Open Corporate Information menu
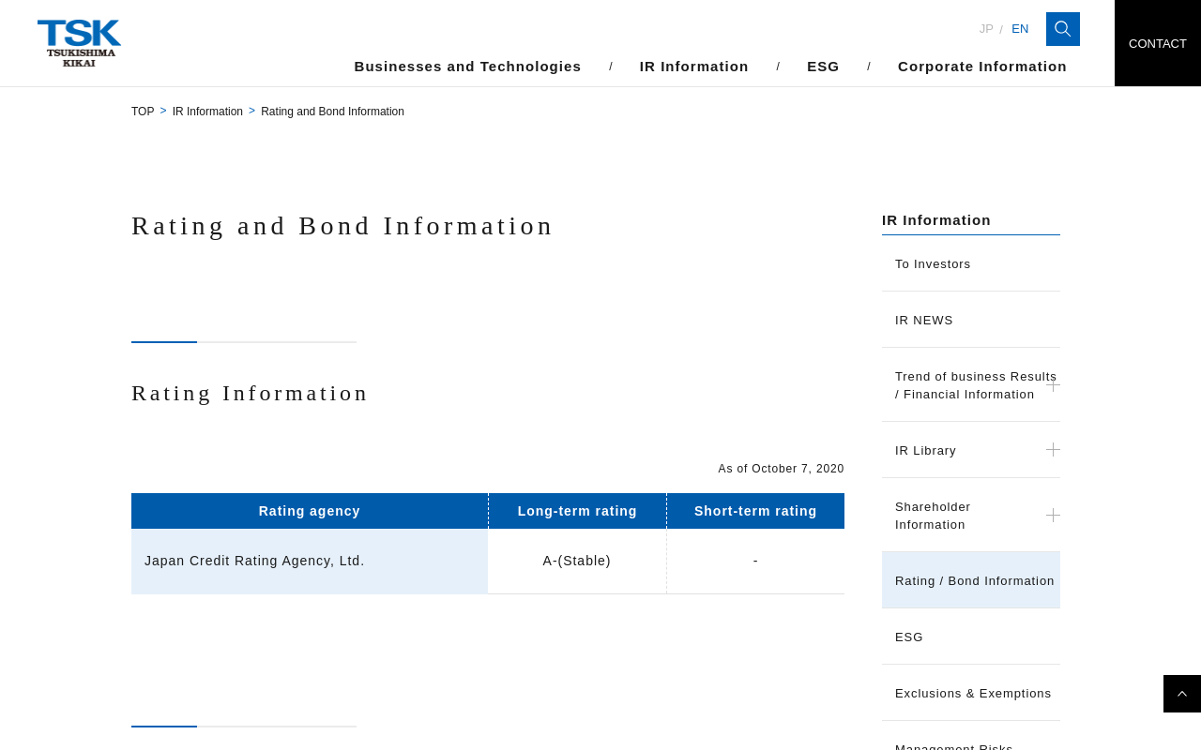Viewport: 1201px width, 750px height. pos(981,67)
